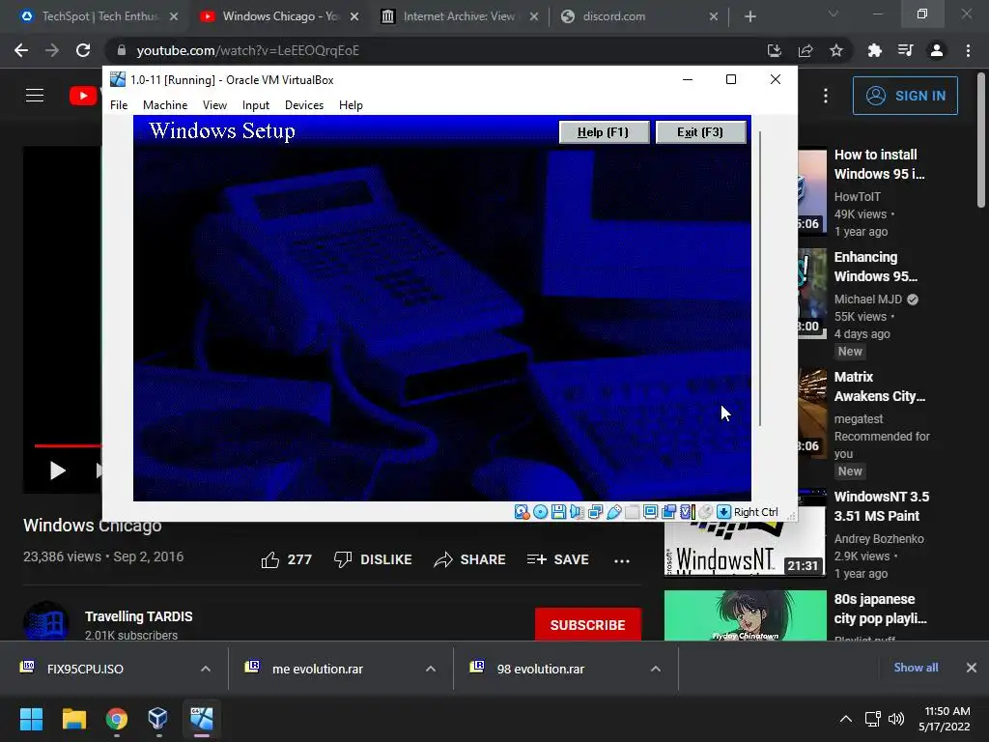This screenshot has height=742, width=989.
Task: Open YouTube settings three-dot menu
Action: coord(826,96)
